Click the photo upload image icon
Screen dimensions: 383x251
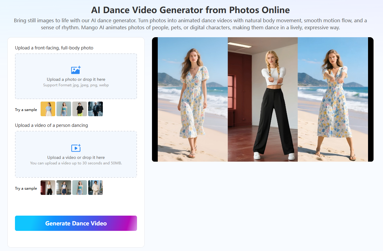(76, 70)
